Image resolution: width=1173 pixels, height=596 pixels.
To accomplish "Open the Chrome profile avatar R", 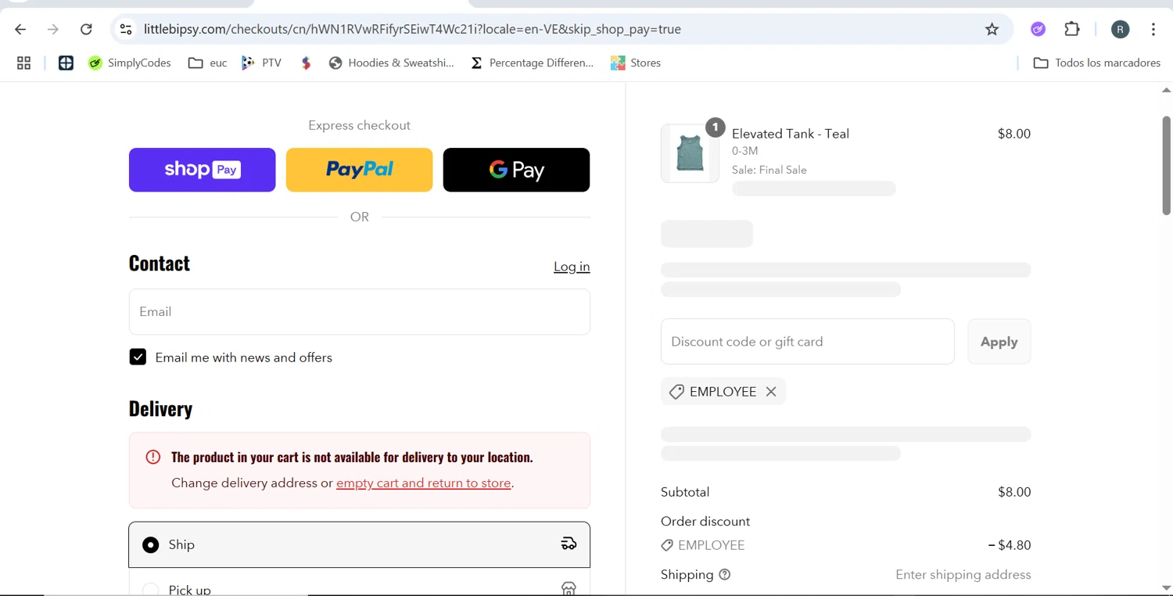I will [x=1121, y=30].
